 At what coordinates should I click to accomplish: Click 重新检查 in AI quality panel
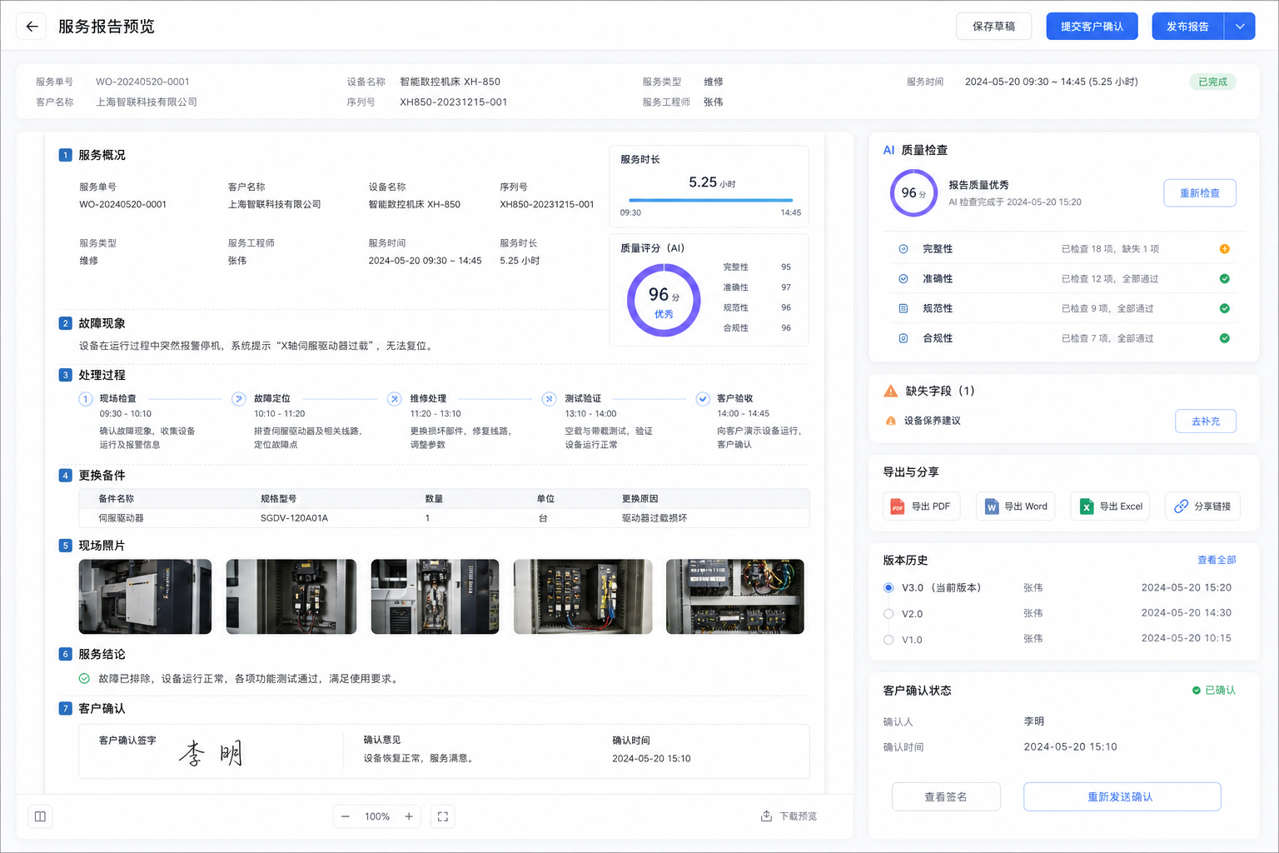pos(1200,193)
